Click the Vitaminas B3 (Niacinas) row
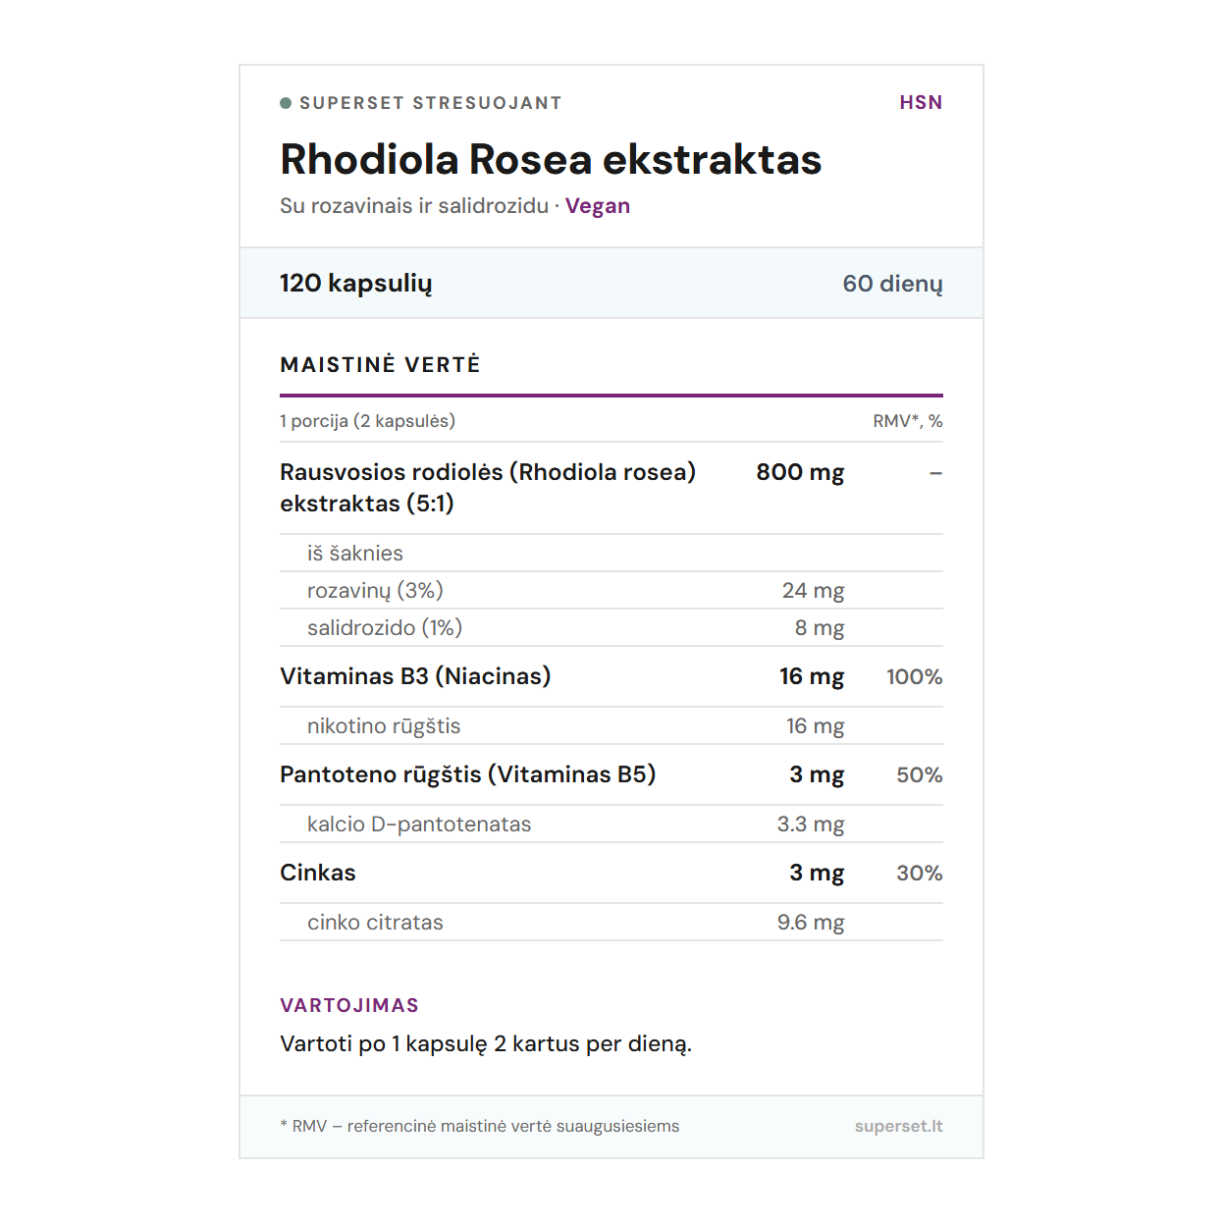 pos(415,676)
